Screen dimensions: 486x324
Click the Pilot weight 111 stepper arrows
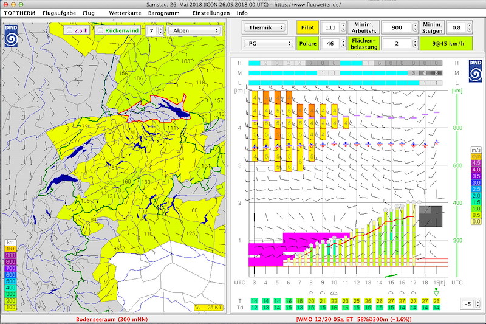[x=343, y=27]
